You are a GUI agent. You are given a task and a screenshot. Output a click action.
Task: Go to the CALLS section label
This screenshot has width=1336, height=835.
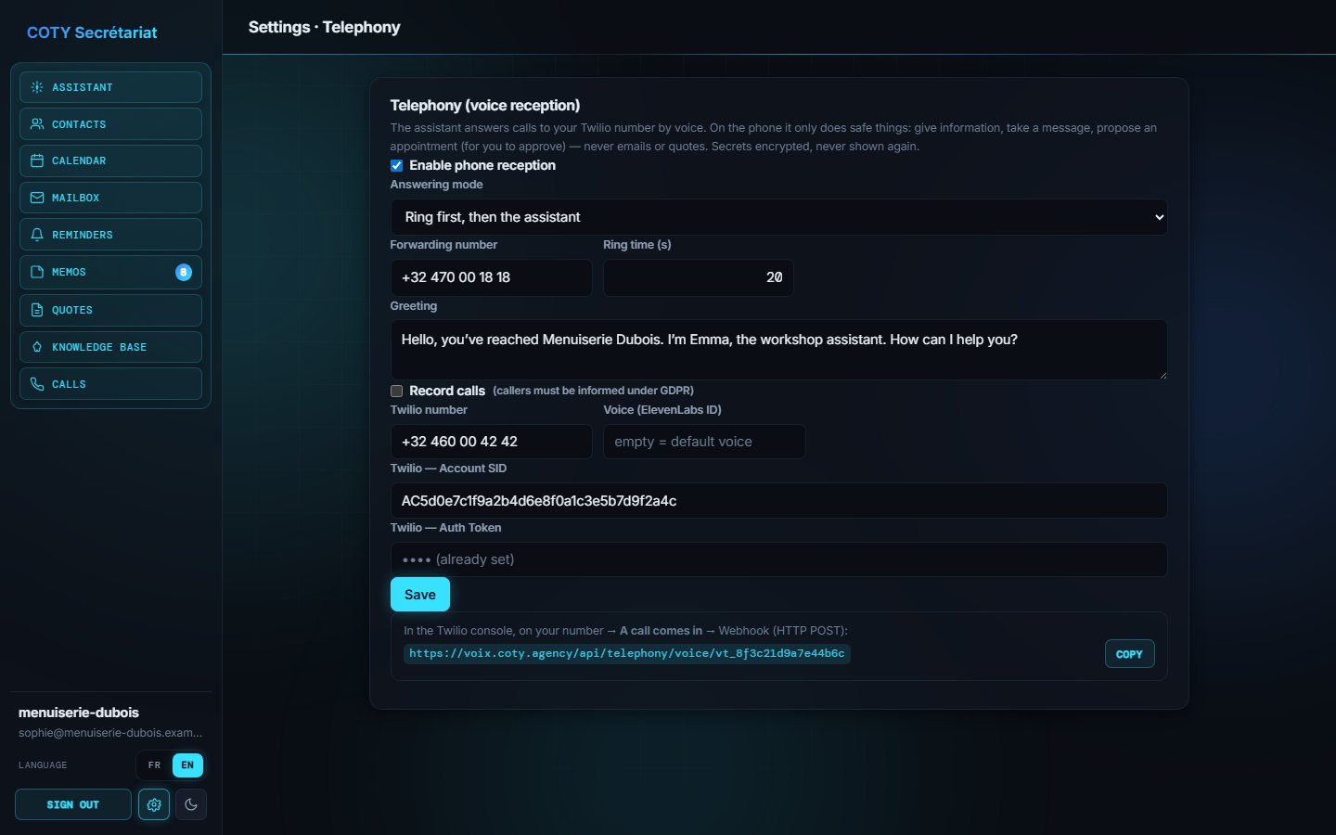point(69,384)
